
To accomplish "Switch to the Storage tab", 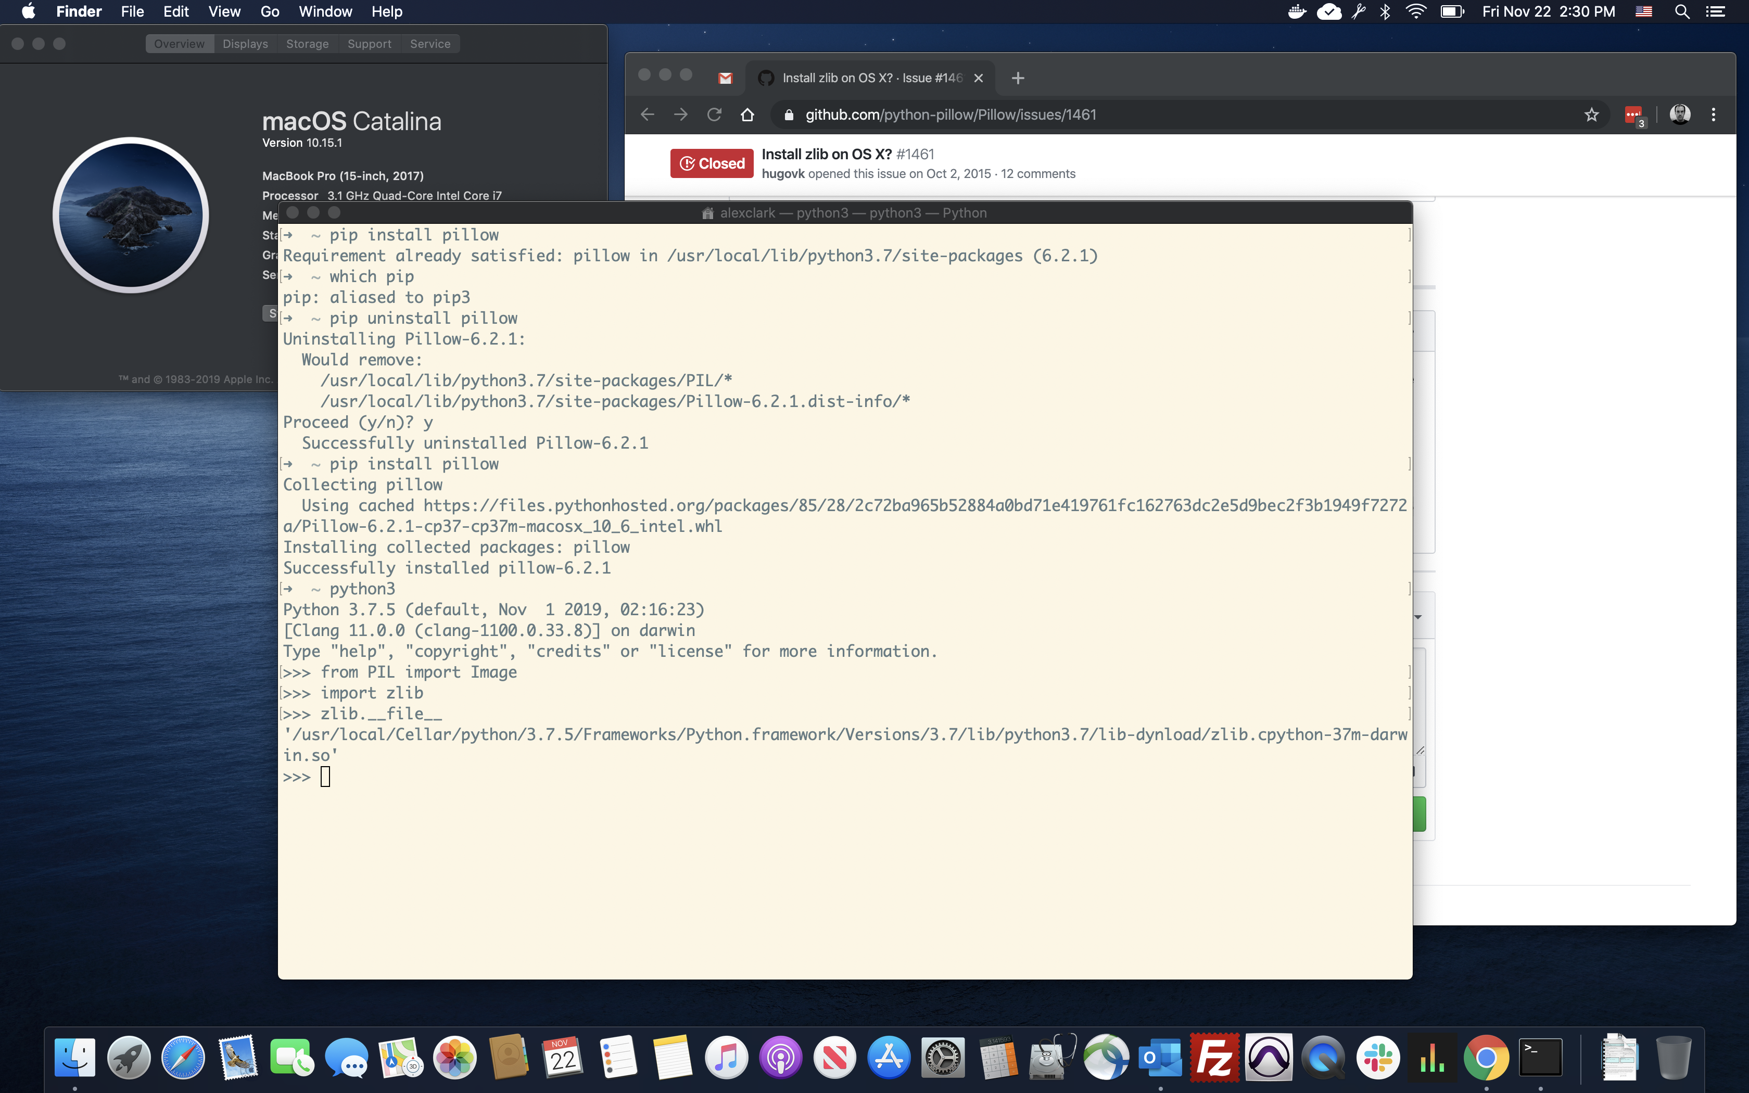I will (307, 44).
